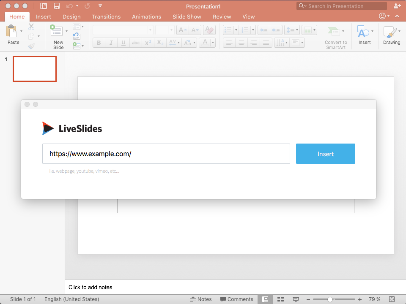The width and height of the screenshot is (406, 304).
Task: Expand the numbering list dropdown
Action: tap(253, 30)
